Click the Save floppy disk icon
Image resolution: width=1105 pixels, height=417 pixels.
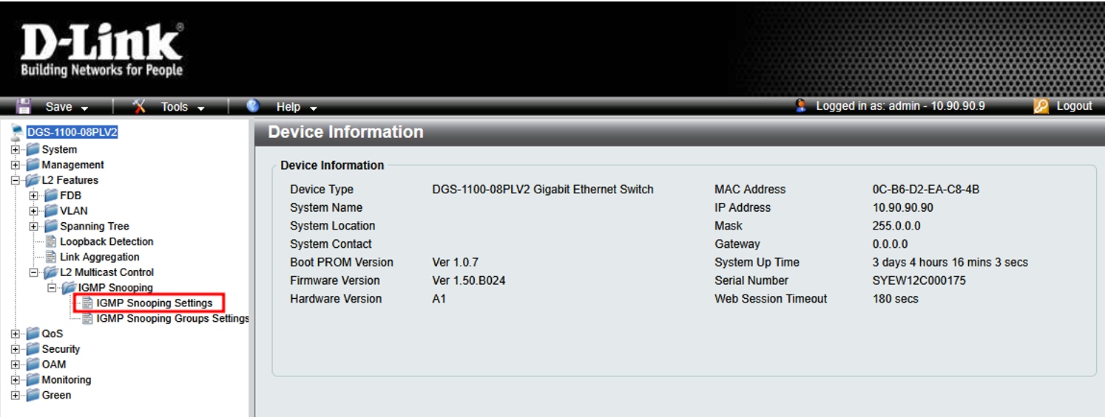(x=24, y=106)
